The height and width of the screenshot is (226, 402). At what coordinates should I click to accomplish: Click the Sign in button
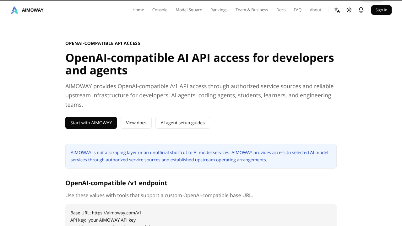click(381, 10)
